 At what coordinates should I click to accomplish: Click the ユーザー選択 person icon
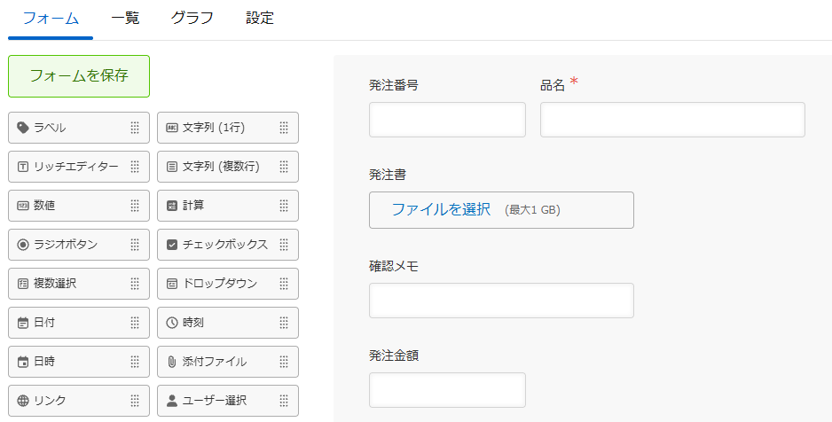(172, 400)
